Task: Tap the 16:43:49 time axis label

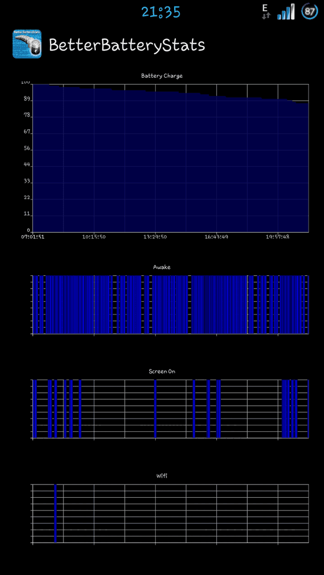Action: click(216, 237)
